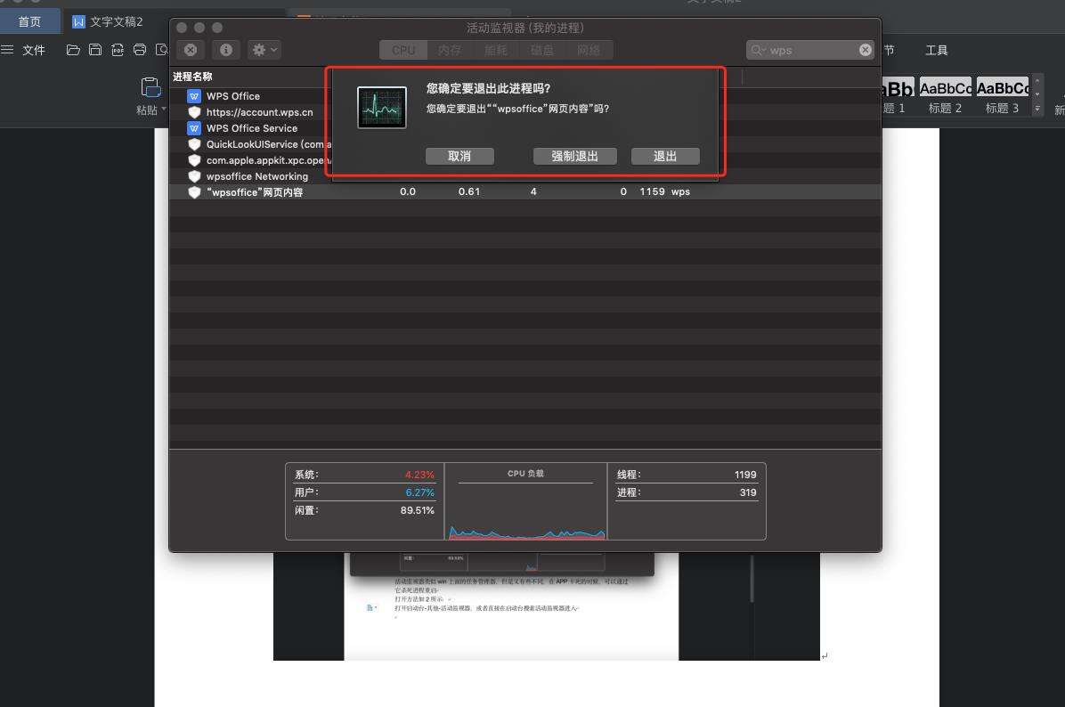Click the Activity Monitor heartbeat icon in dialog
Image resolution: width=1065 pixels, height=707 pixels.
382,108
